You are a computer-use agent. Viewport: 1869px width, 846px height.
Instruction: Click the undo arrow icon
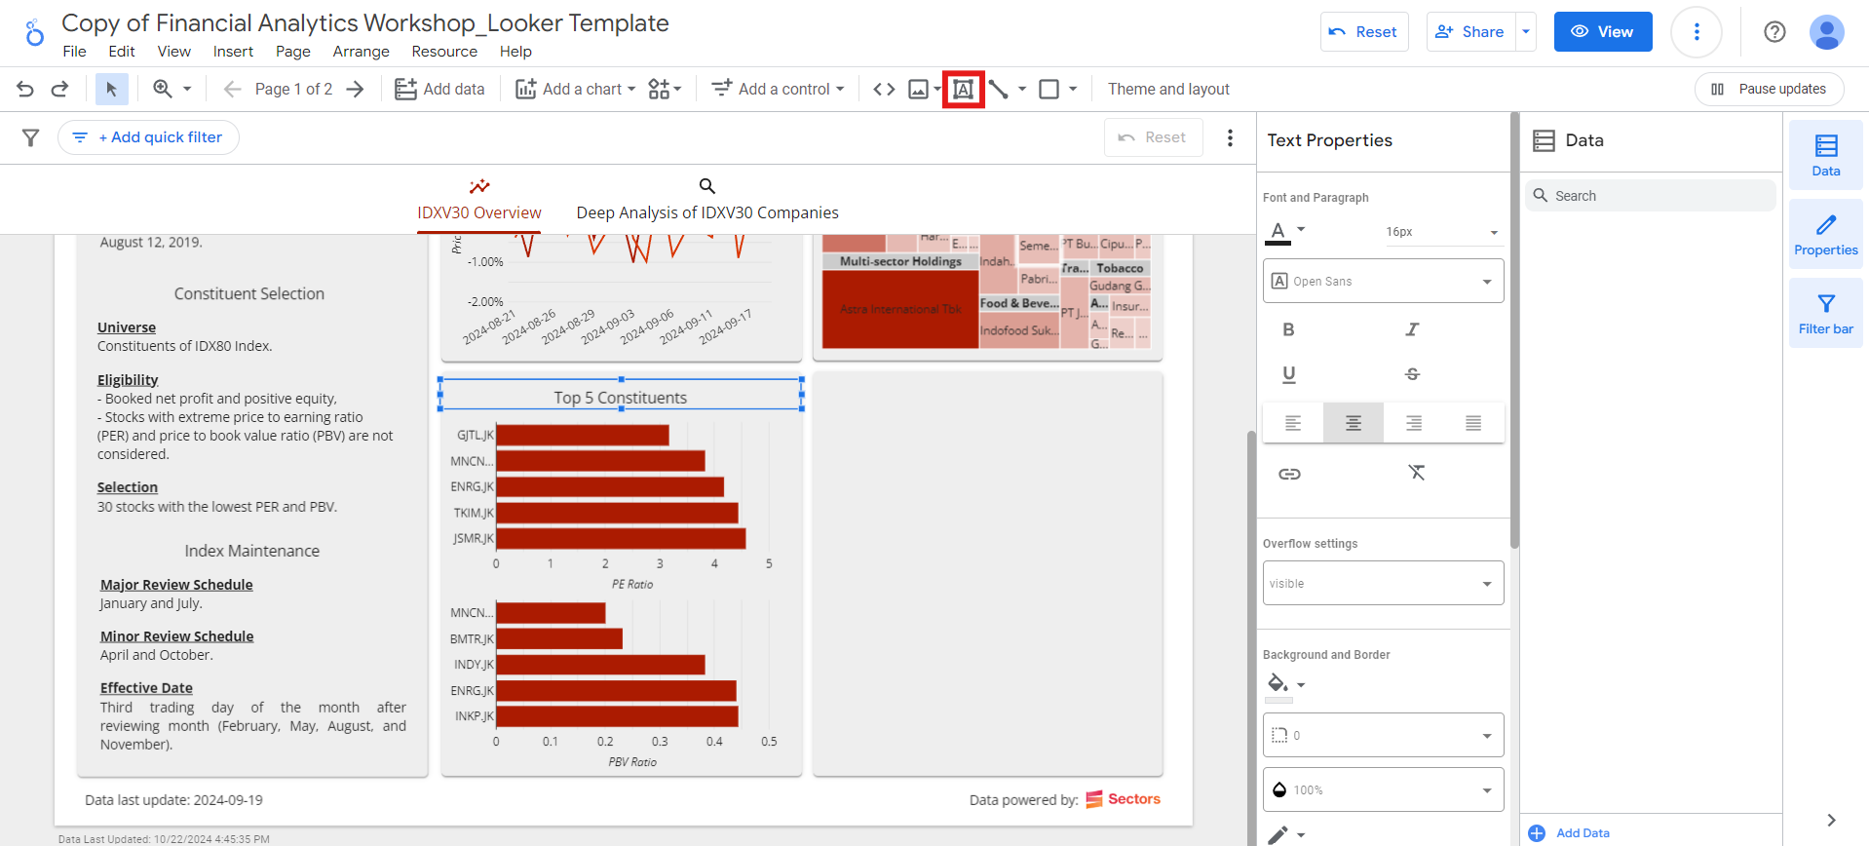25,89
